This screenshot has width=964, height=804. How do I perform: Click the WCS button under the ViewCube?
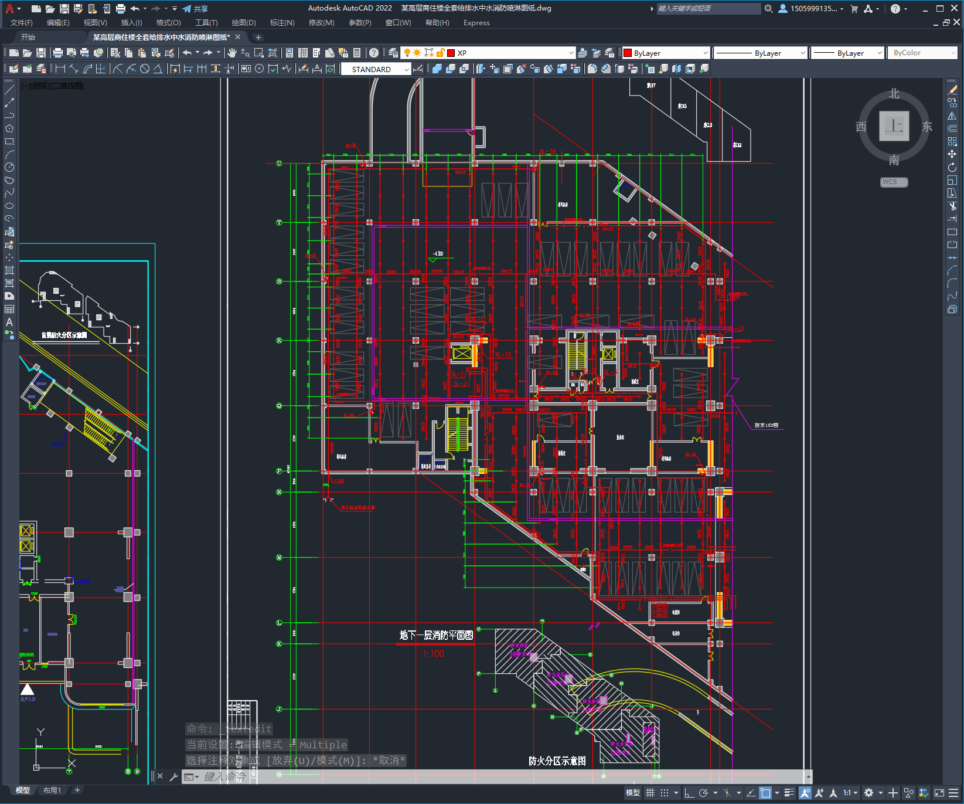[894, 182]
